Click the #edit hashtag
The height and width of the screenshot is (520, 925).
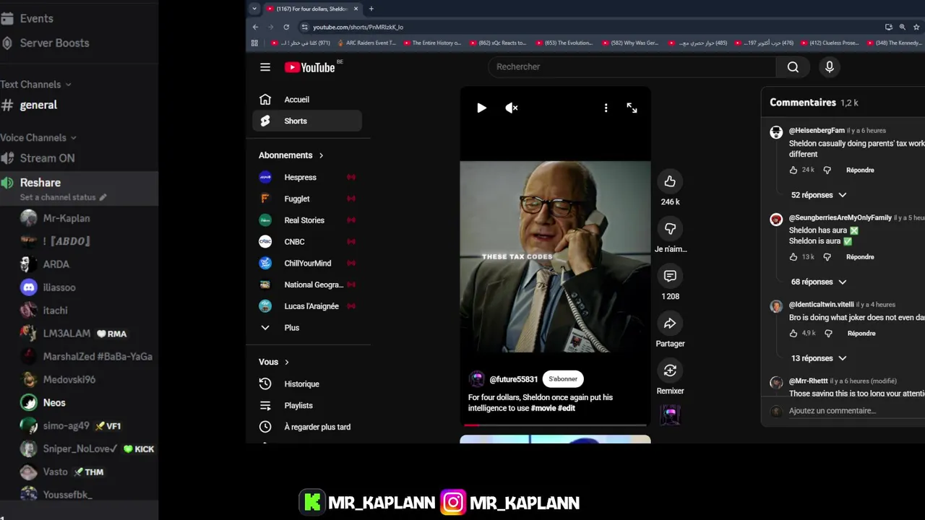click(x=567, y=408)
